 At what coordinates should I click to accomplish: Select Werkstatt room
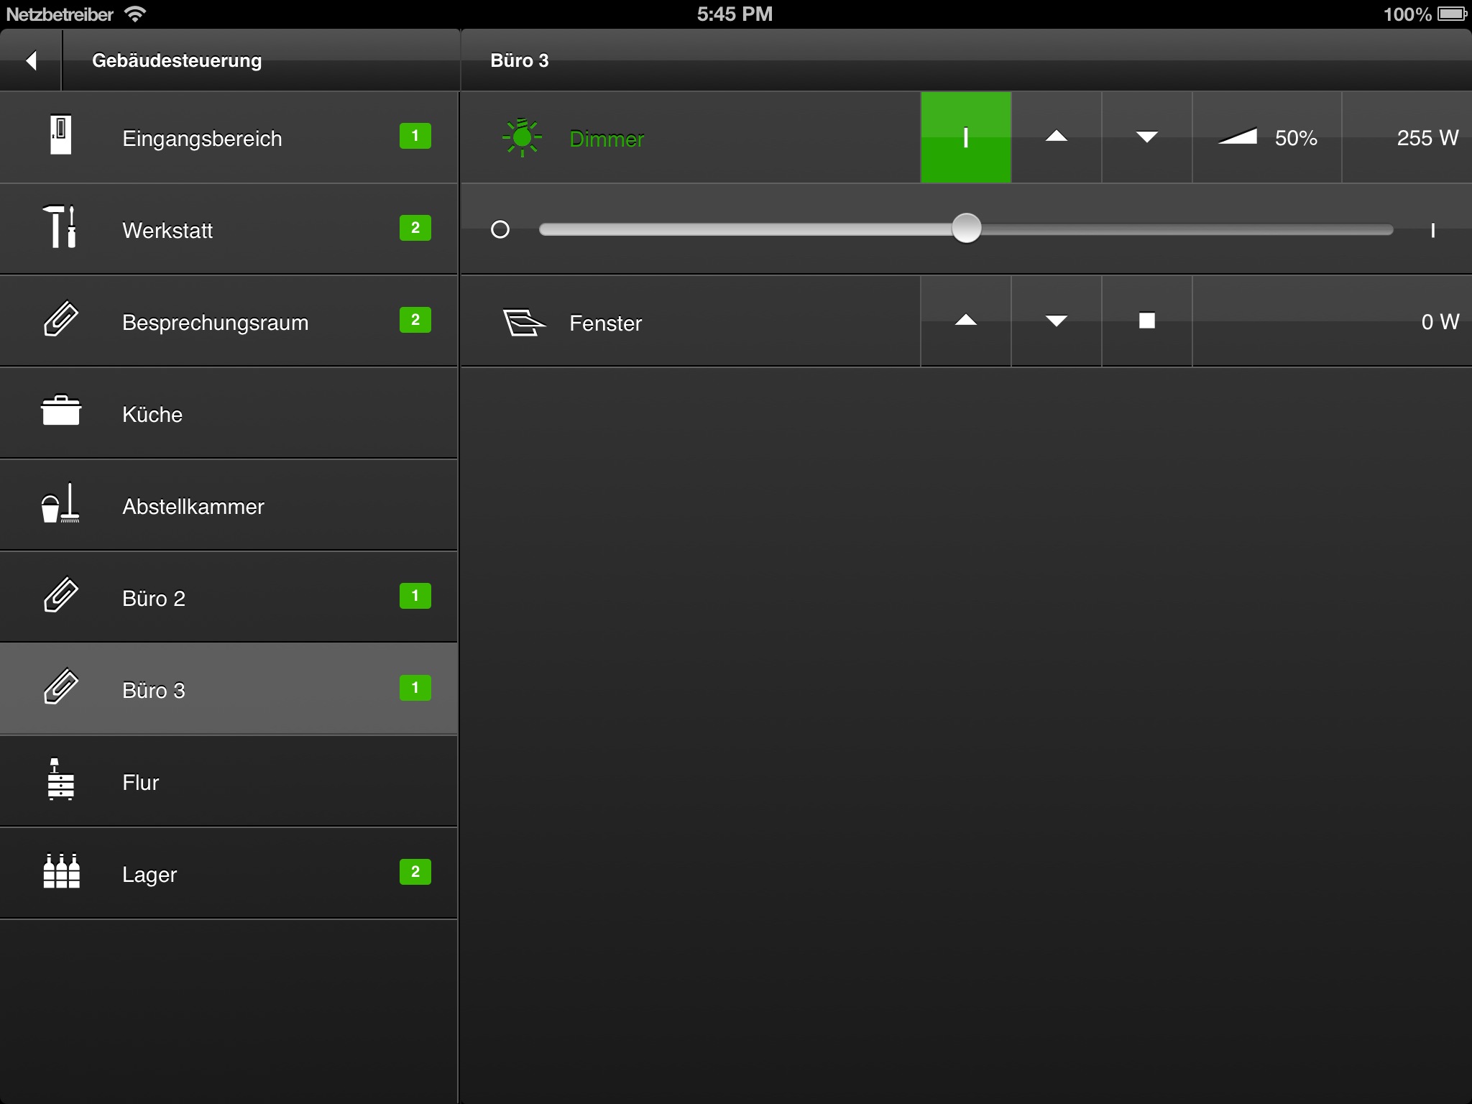pos(229,229)
